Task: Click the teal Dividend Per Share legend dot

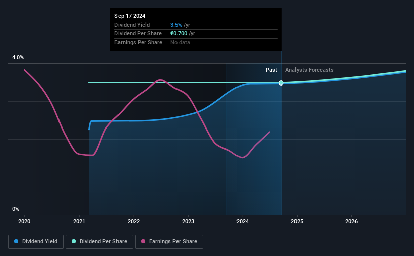Action: [x=74, y=241]
